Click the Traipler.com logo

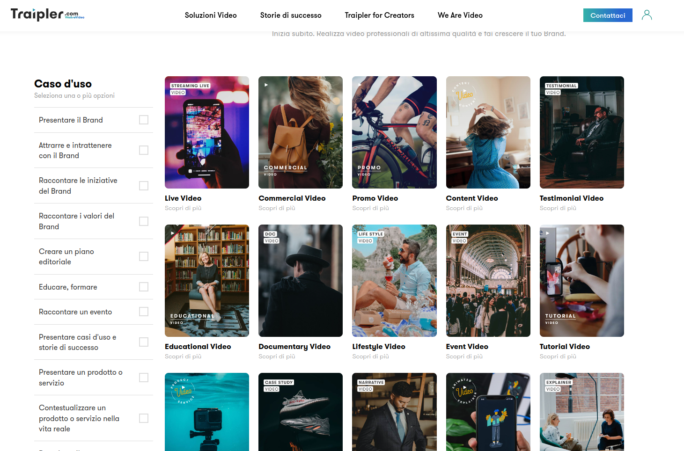click(47, 15)
